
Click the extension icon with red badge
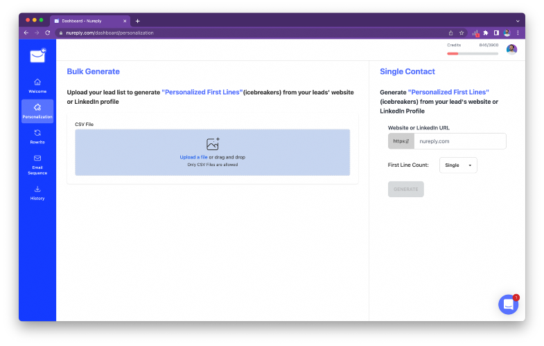(475, 33)
